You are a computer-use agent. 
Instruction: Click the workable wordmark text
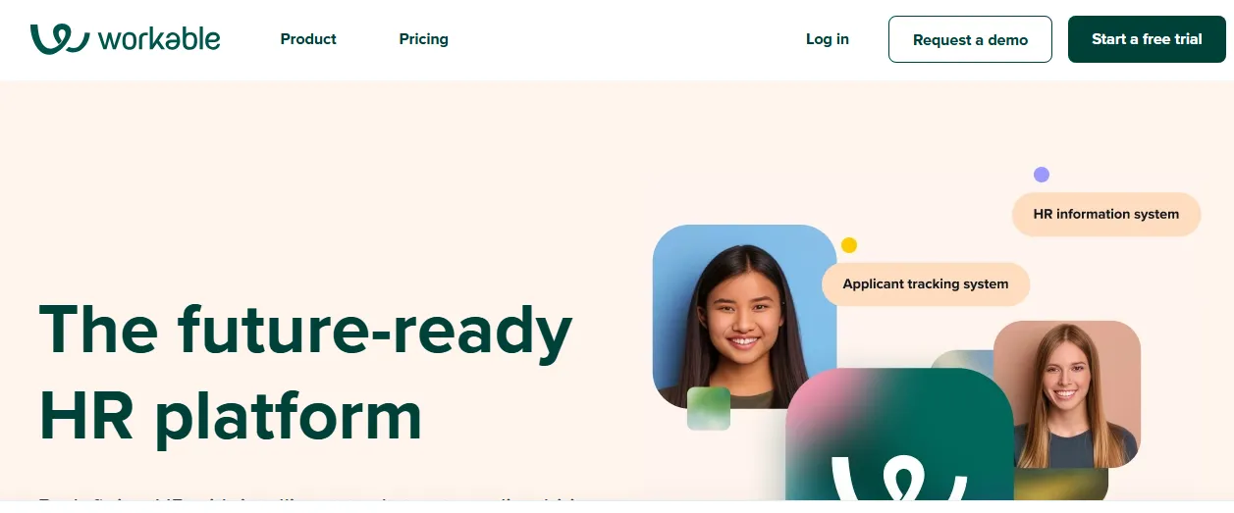pos(159,39)
